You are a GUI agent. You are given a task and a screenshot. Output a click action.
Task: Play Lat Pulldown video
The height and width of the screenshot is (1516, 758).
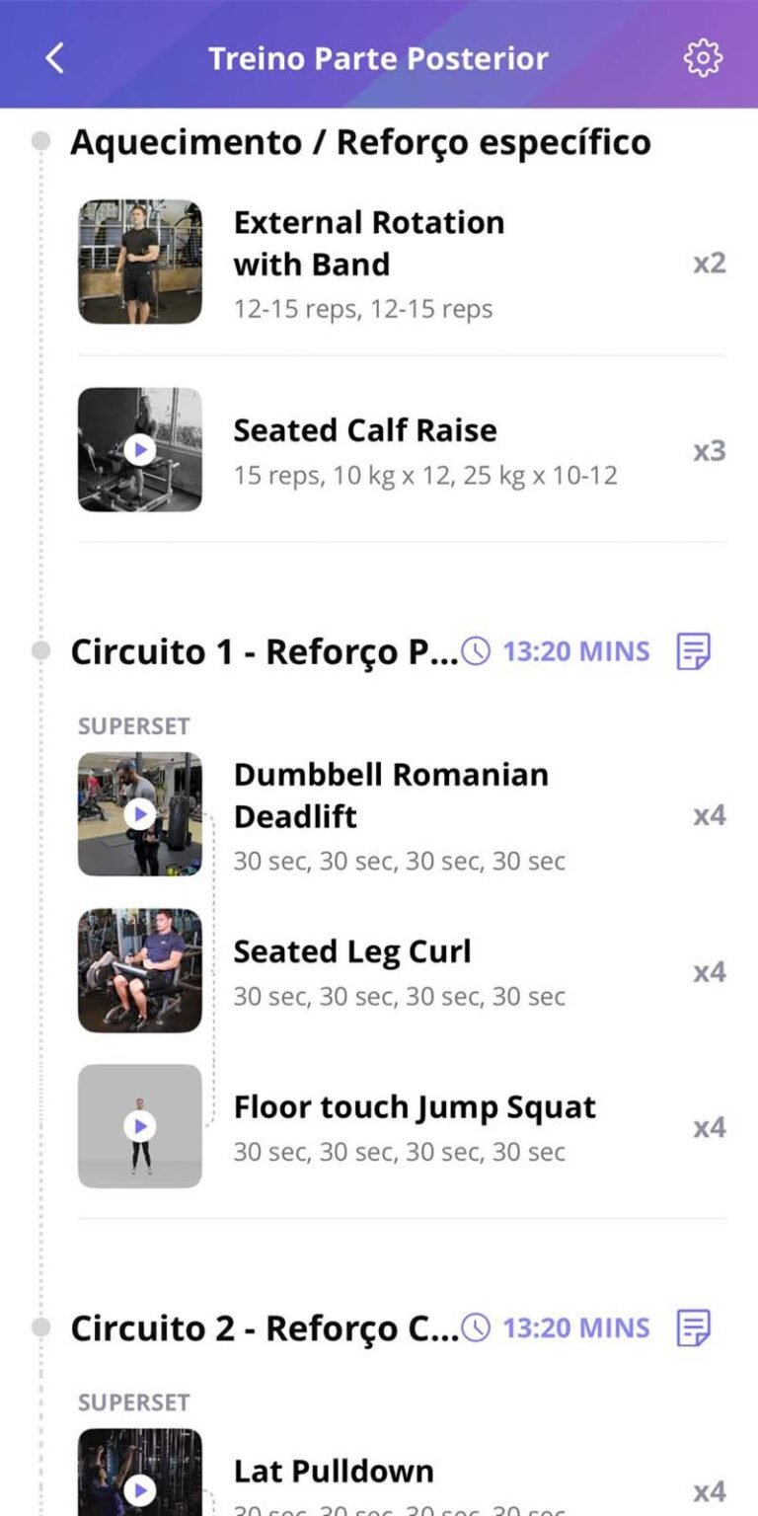(x=140, y=1490)
